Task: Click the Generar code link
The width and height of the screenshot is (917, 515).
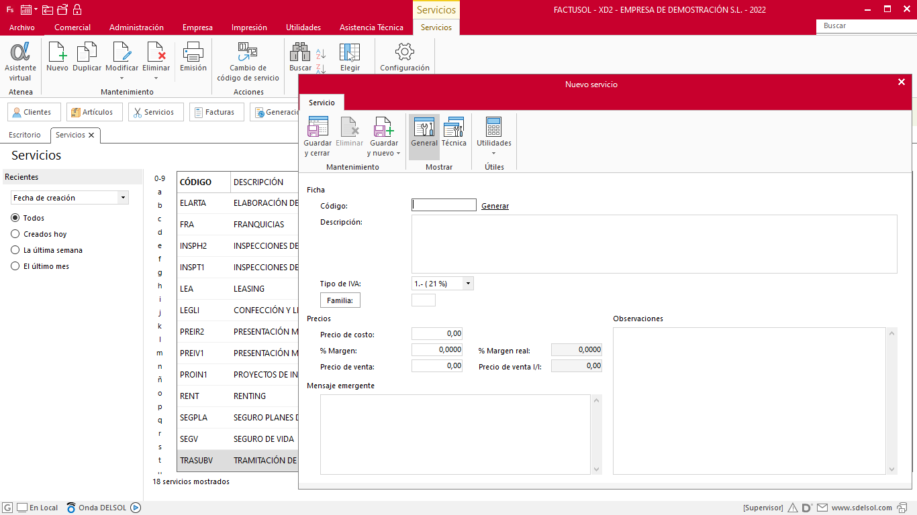Action: pyautogui.click(x=495, y=206)
